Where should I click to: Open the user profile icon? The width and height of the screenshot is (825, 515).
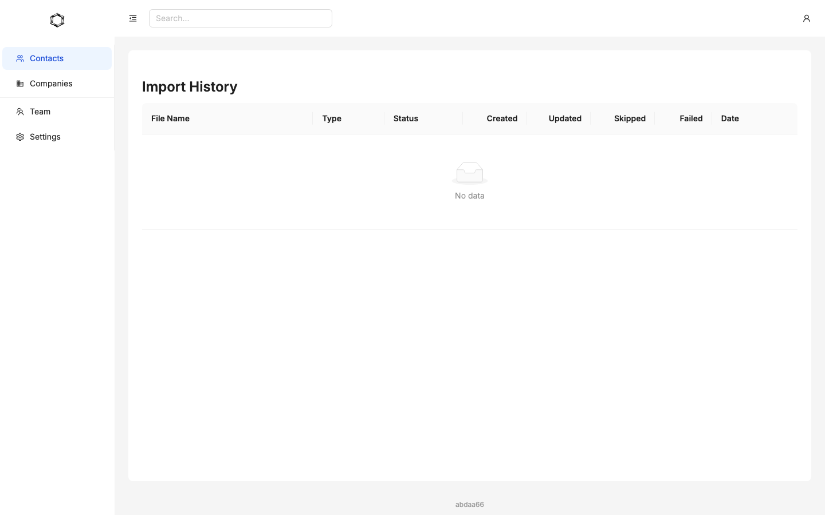(807, 18)
